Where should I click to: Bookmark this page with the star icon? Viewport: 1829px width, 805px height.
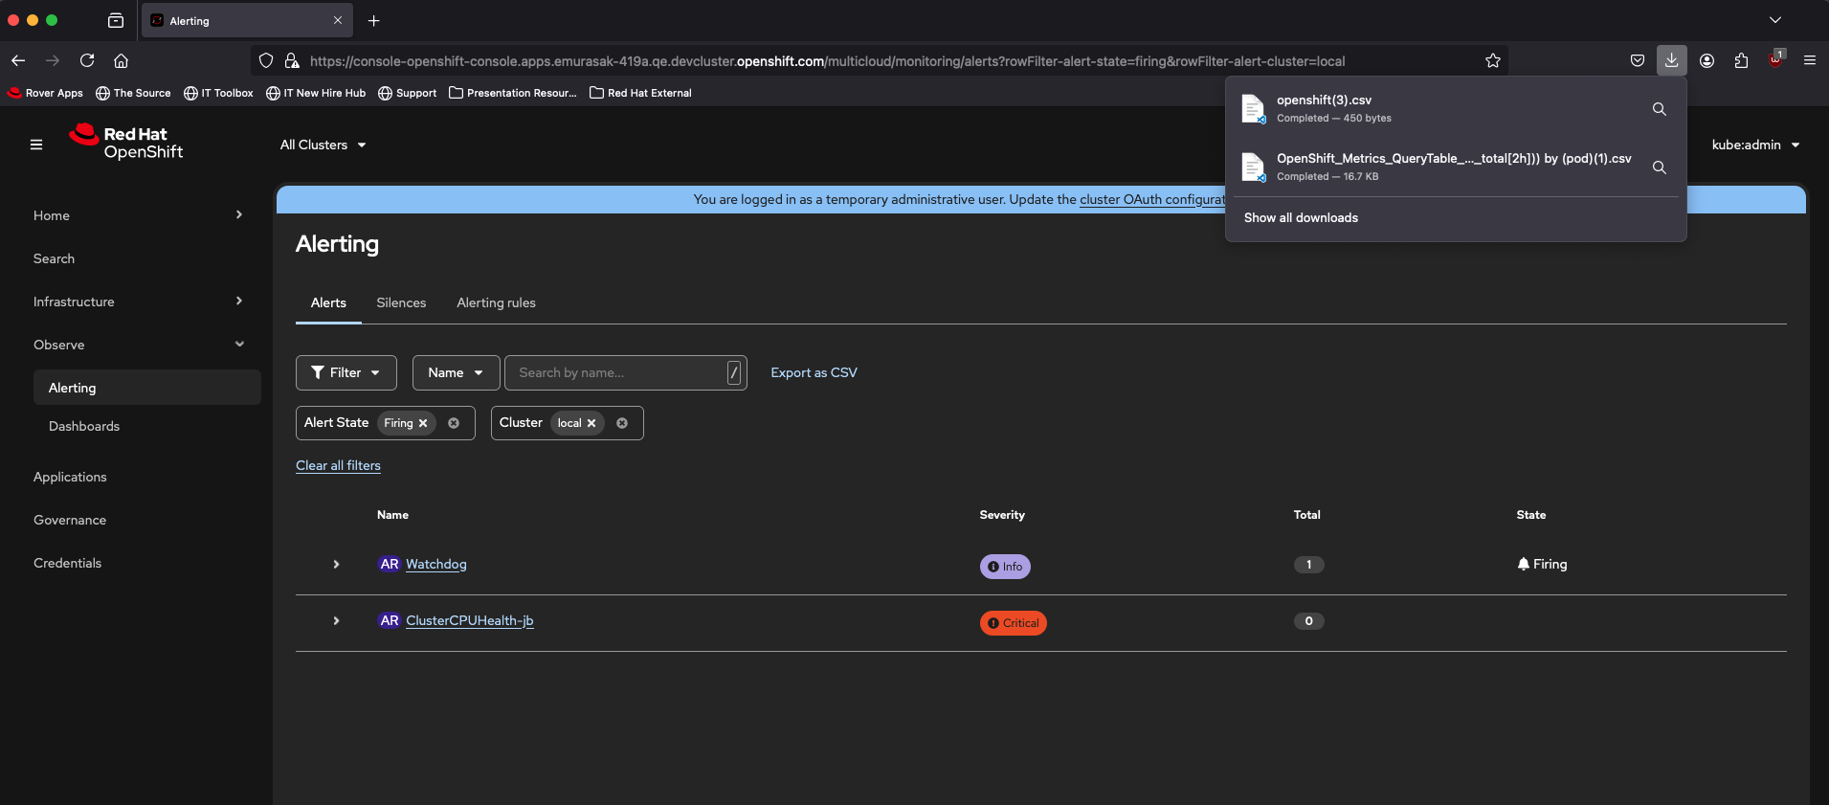[1493, 60]
